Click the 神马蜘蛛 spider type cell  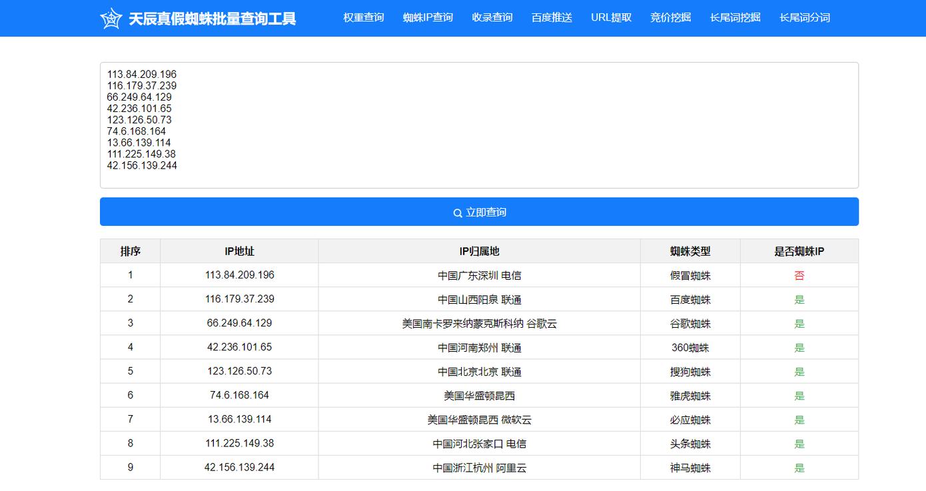690,467
